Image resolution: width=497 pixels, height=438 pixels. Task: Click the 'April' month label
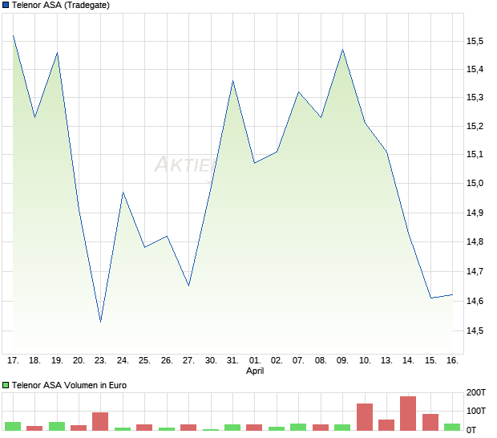(x=255, y=371)
